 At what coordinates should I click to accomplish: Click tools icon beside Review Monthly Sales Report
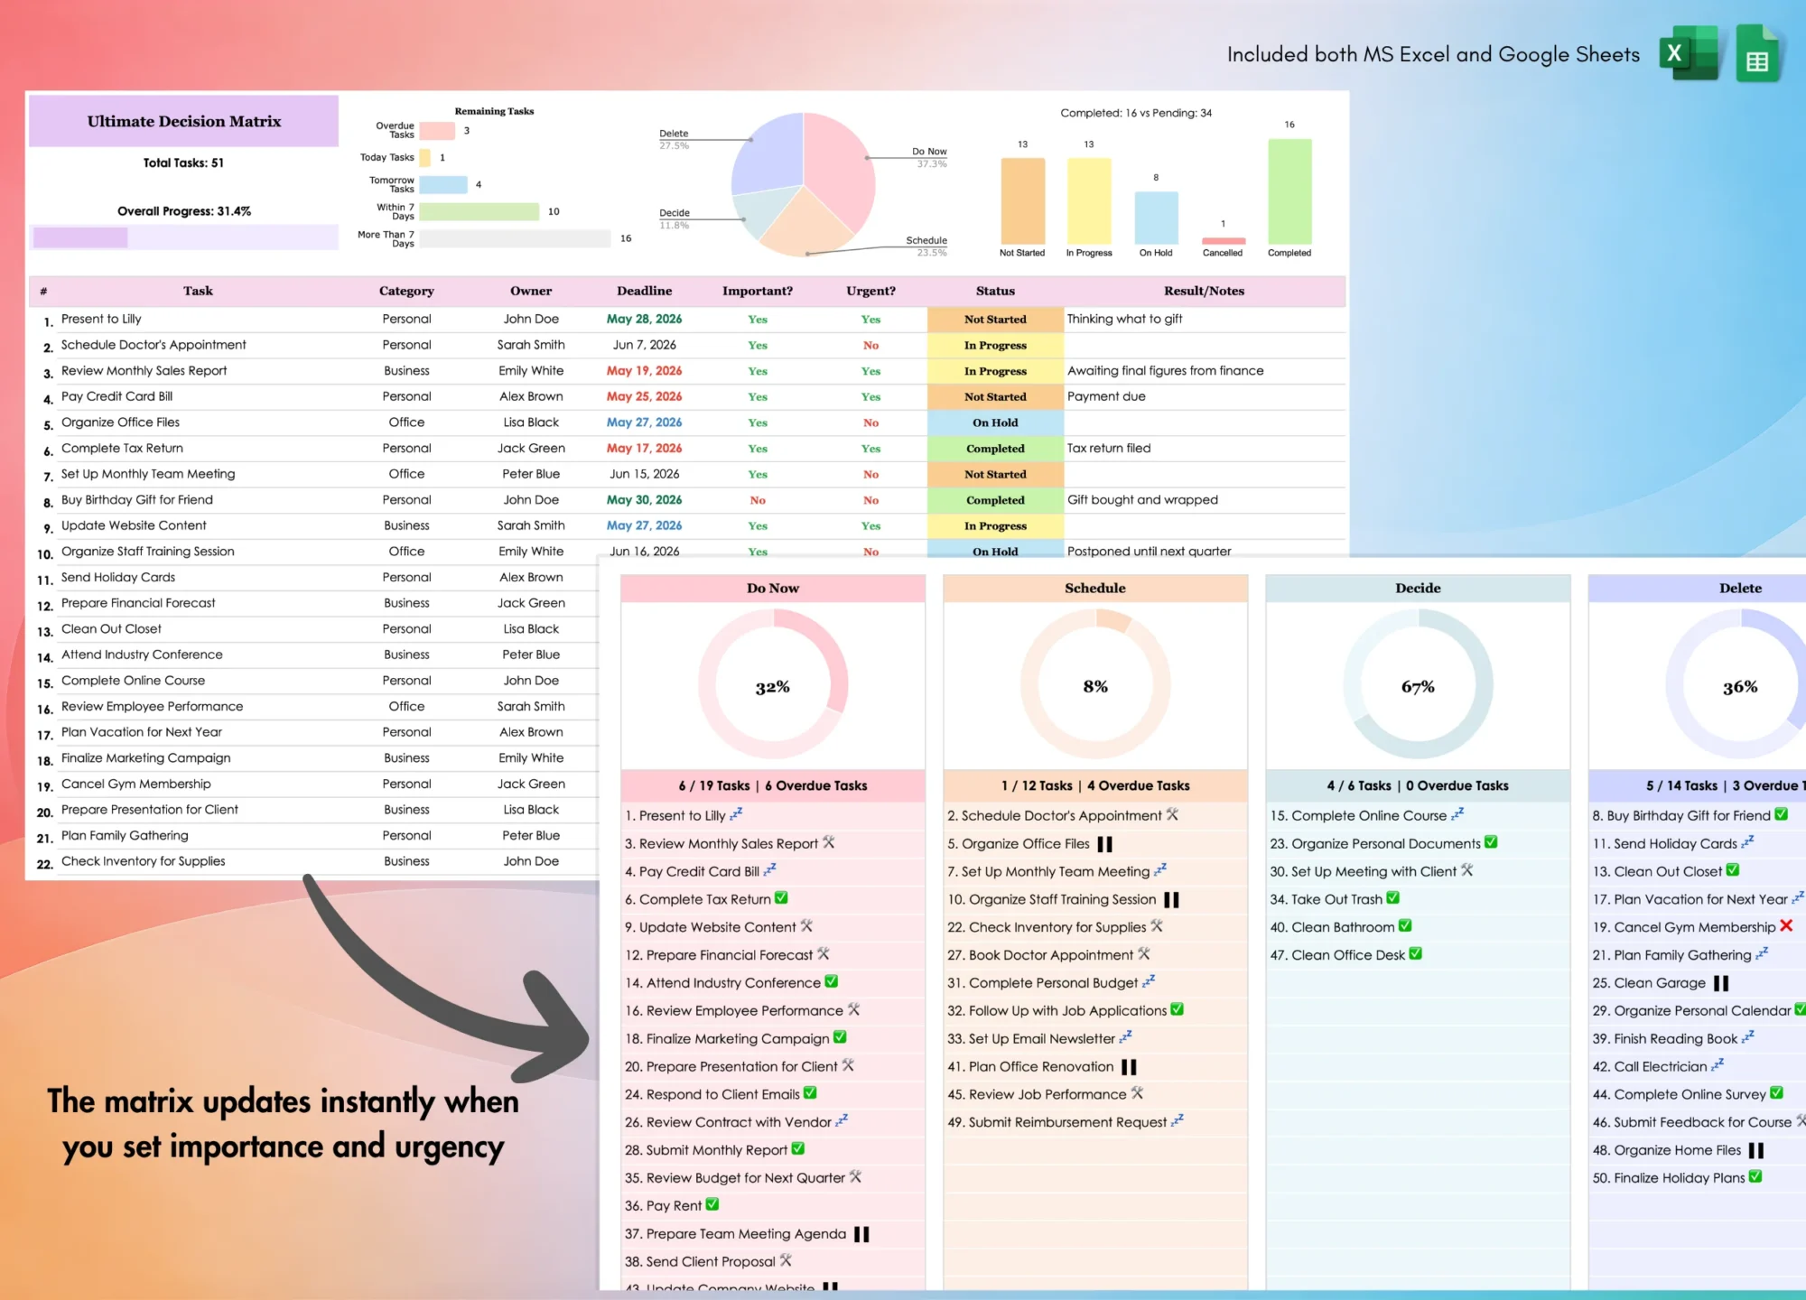[x=829, y=842]
